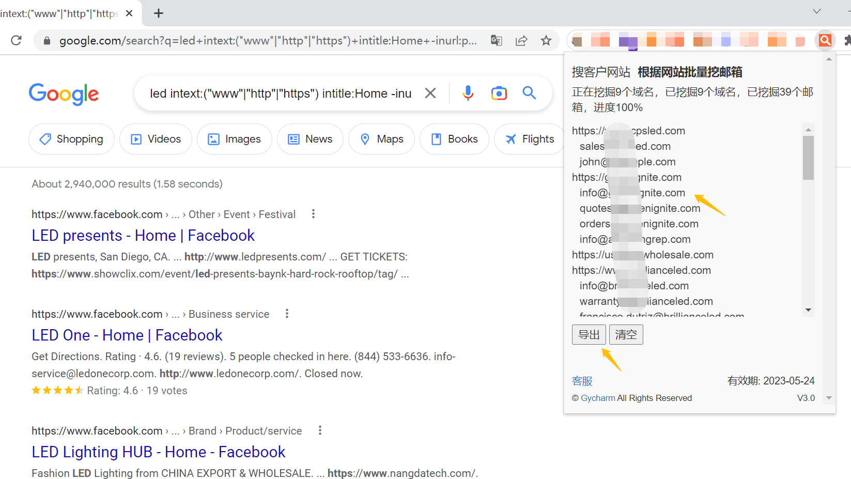Switch to Maps results

tap(381, 139)
